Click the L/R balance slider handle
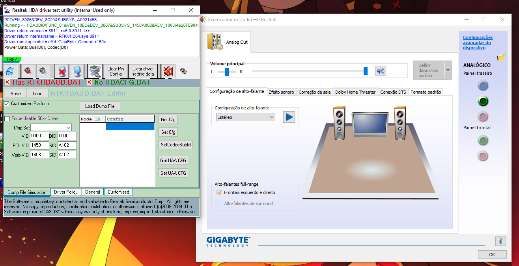519x266 pixels. click(227, 71)
